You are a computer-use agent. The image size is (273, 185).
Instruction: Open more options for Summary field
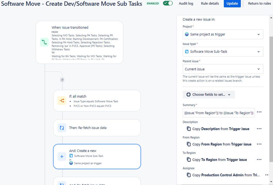coord(259,112)
